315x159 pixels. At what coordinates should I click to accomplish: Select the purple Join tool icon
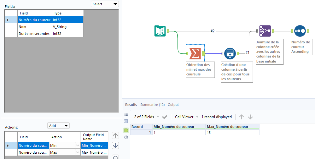click(265, 31)
